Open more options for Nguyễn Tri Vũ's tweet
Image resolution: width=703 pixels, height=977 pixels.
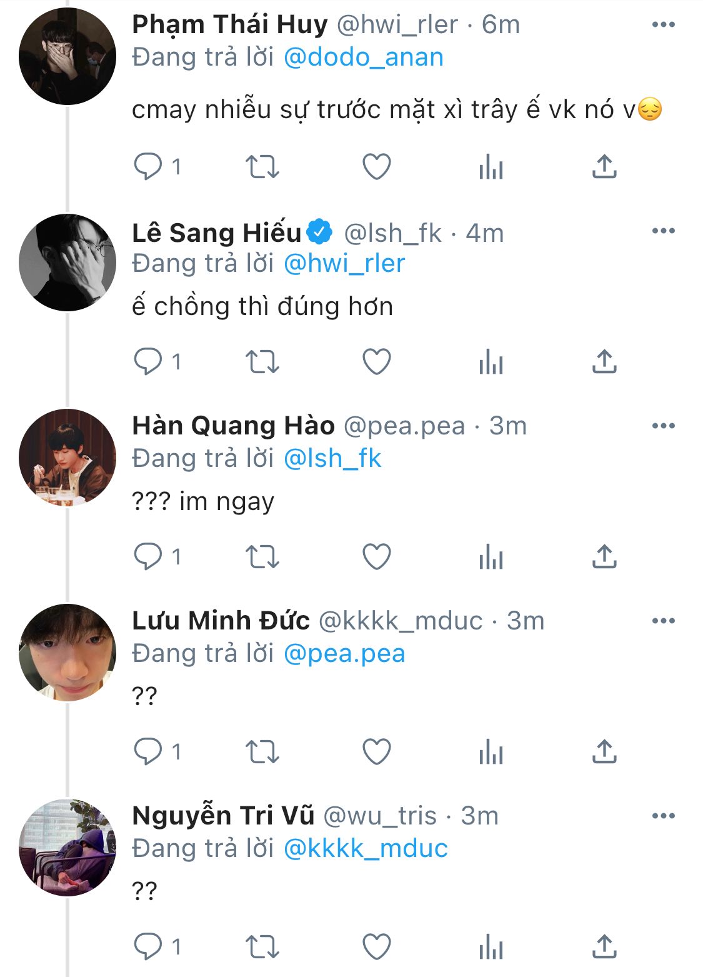[663, 816]
